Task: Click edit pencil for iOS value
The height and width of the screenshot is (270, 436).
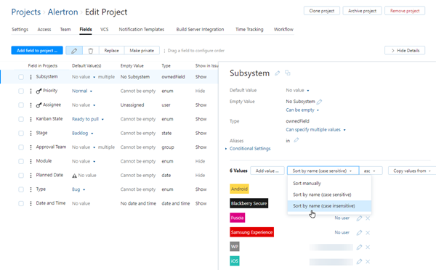Action: (x=359, y=261)
